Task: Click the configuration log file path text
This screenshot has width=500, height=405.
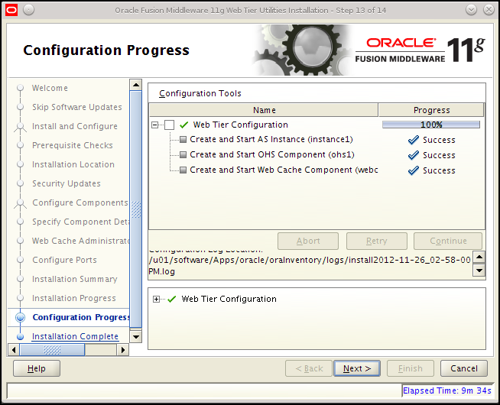Action: coord(310,266)
